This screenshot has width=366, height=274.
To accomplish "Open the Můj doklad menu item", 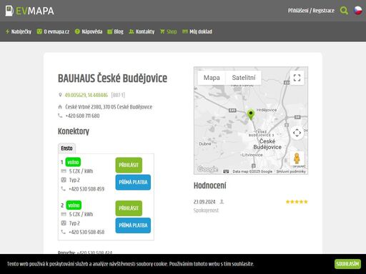I will coord(197,31).
